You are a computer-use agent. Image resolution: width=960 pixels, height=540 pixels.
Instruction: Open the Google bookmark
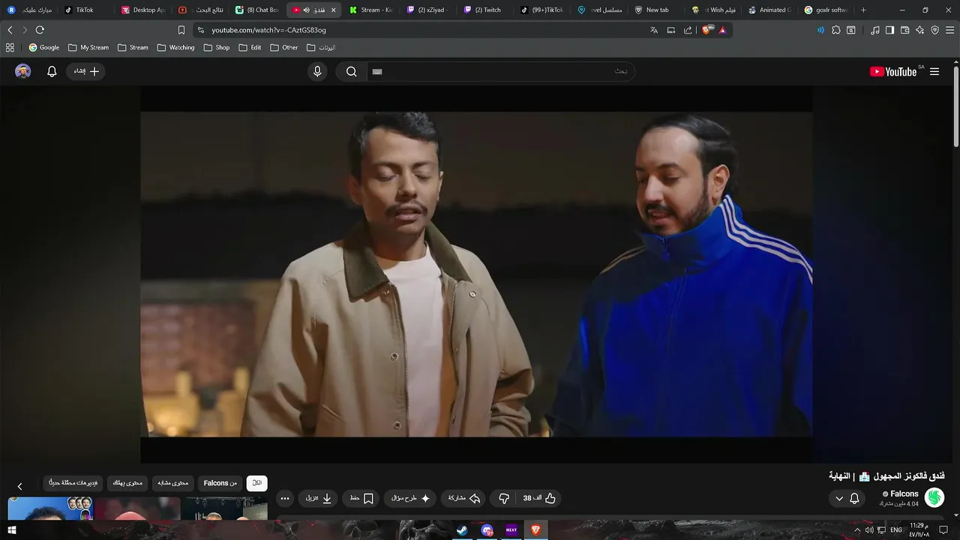pyautogui.click(x=44, y=47)
